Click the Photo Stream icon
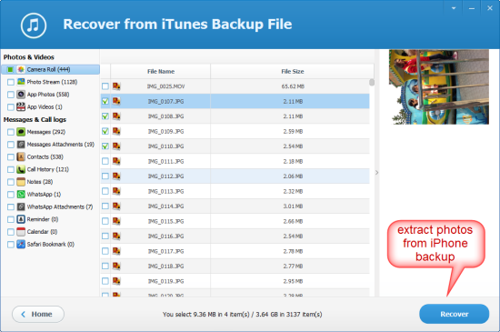 21,82
